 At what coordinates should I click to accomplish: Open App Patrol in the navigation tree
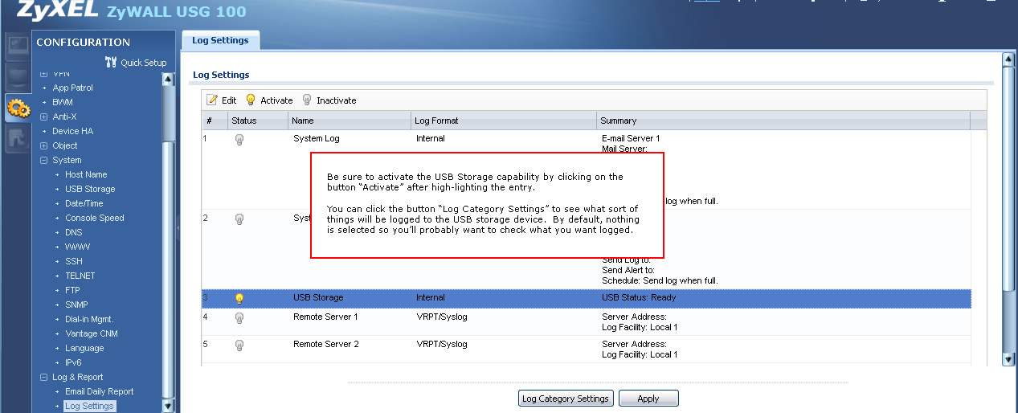pyautogui.click(x=72, y=88)
